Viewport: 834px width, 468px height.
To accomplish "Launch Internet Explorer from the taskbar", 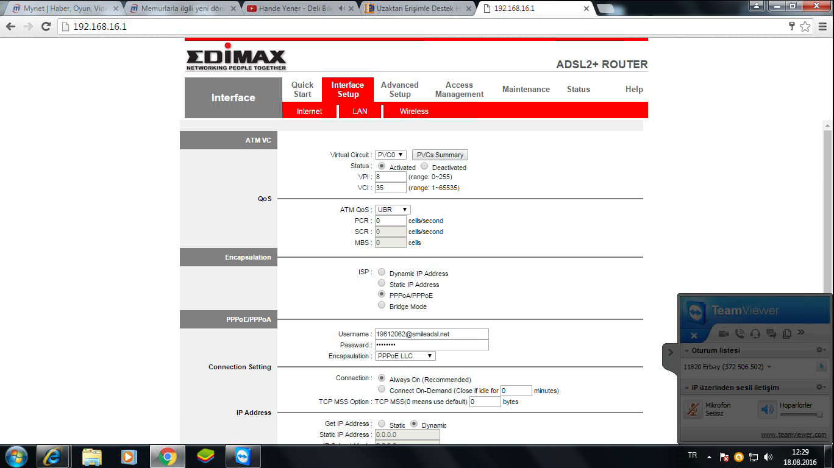I will coord(53,456).
